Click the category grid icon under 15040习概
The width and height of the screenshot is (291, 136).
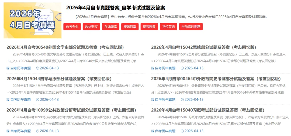153,131
